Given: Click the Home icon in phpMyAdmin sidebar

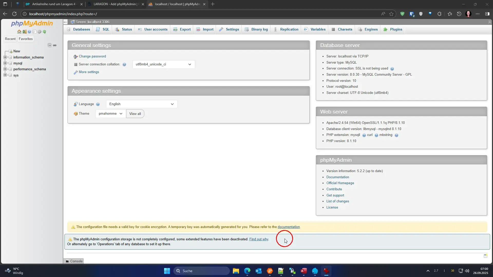Looking at the screenshot, I should point(19,32).
